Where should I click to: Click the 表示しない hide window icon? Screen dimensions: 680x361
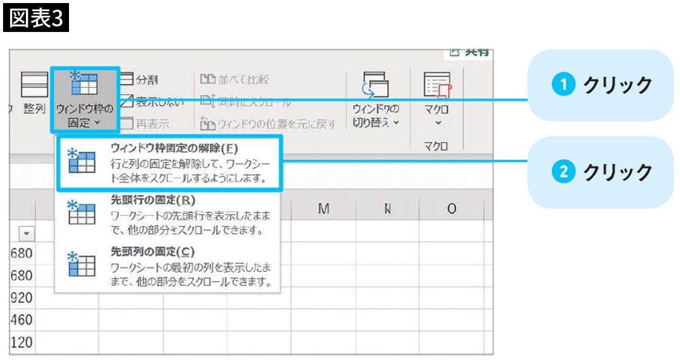126,102
